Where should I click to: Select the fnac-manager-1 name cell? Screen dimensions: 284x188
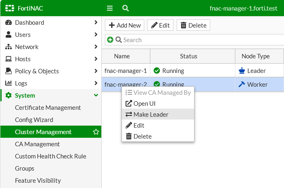pyautogui.click(x=126, y=70)
